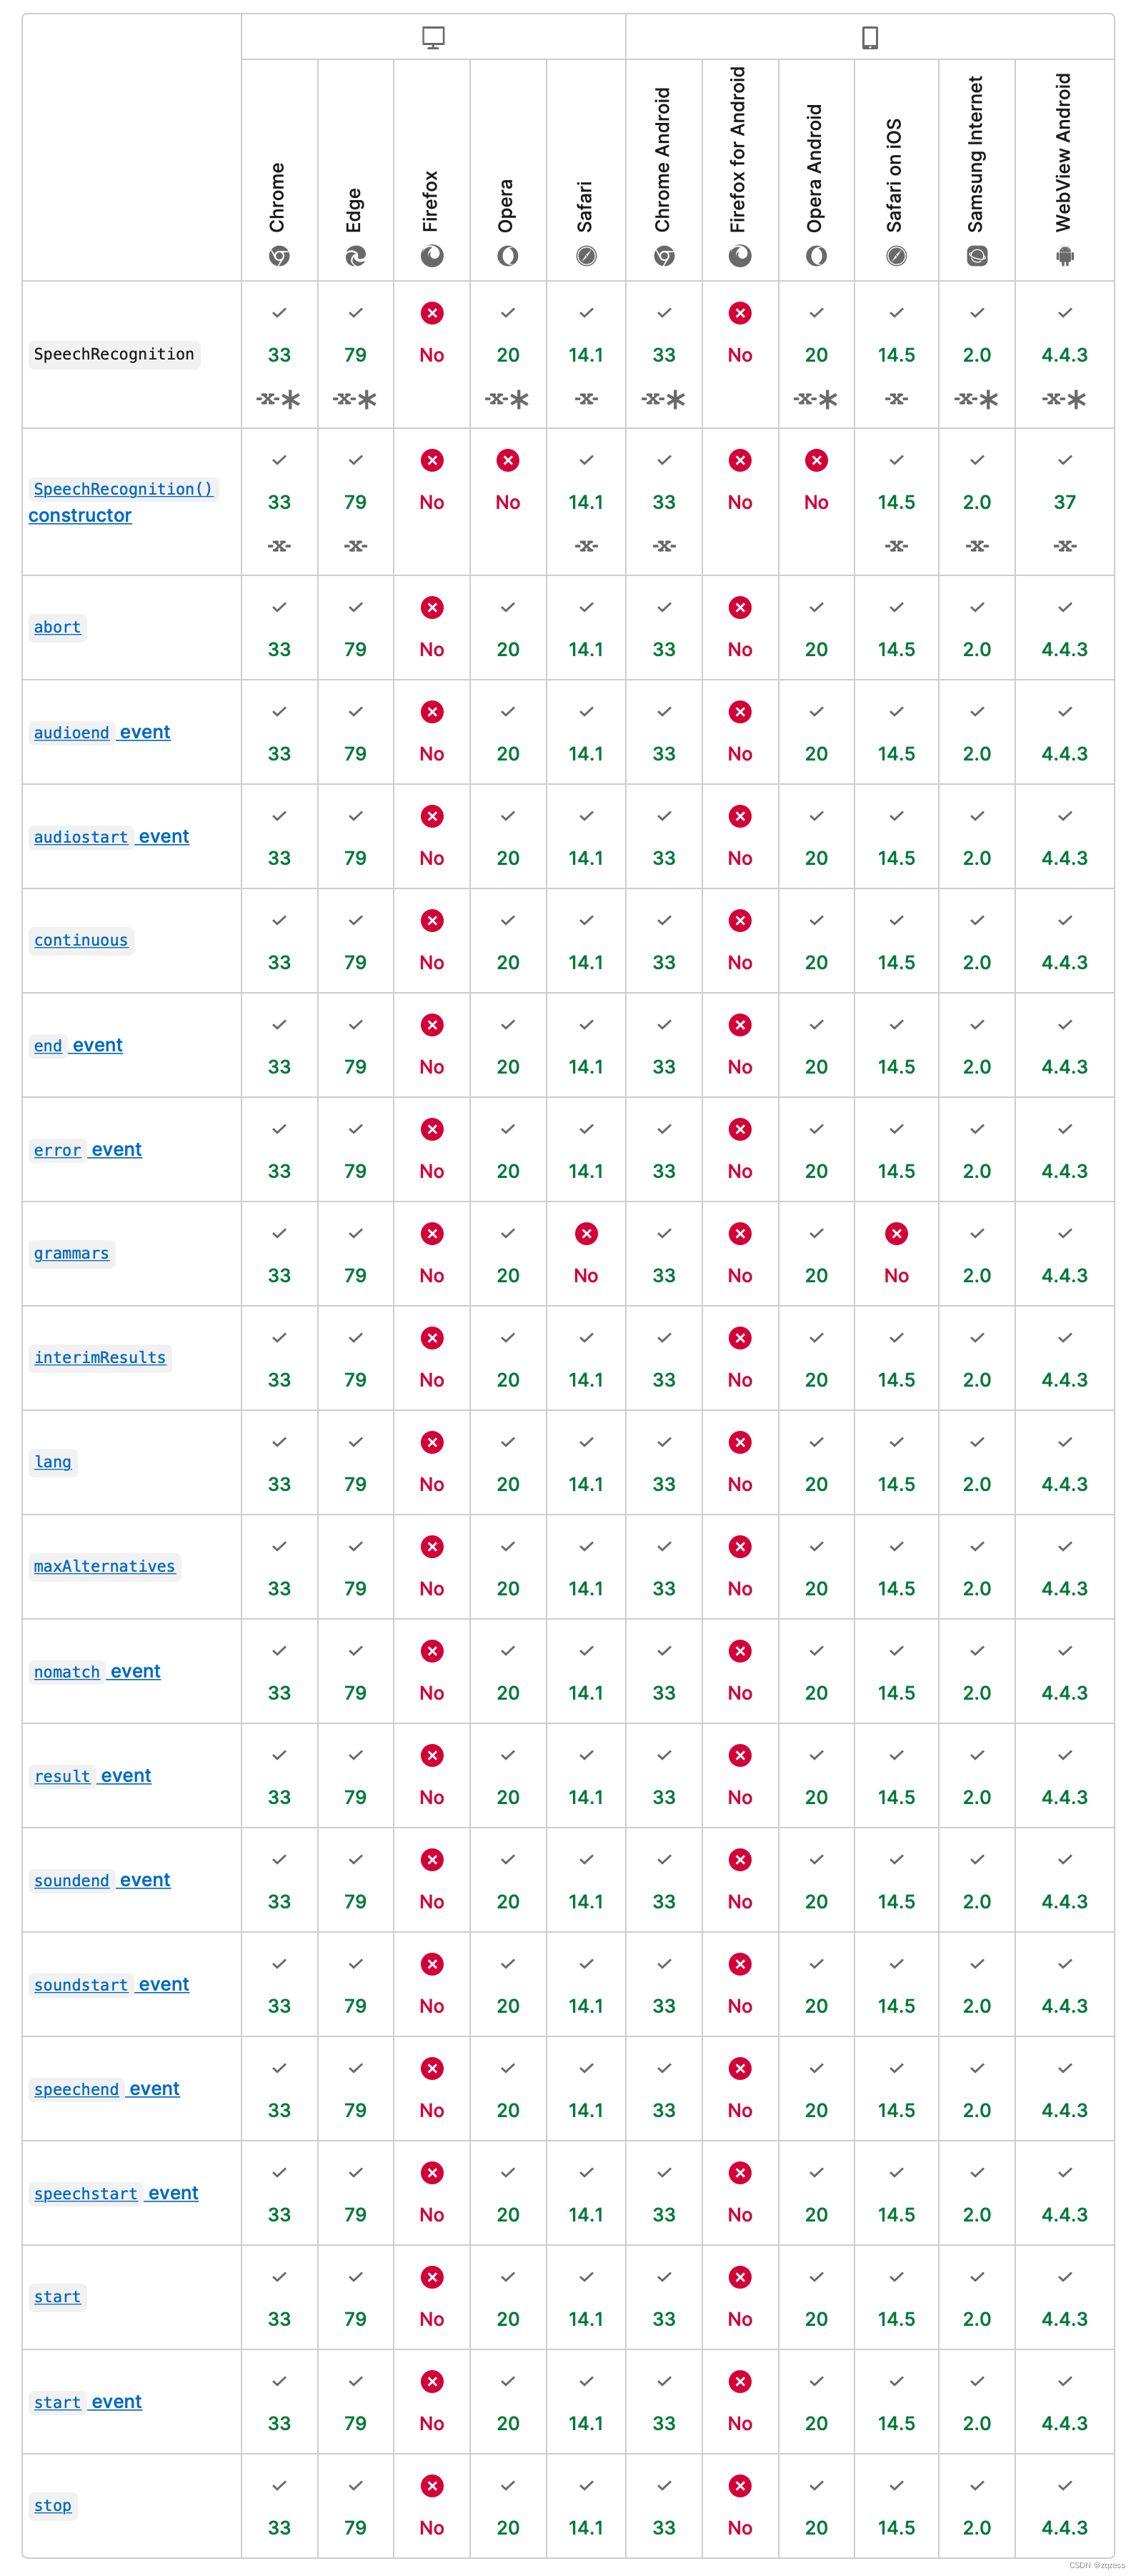Open the grammars property link
The image size is (1136, 2576).
pyautogui.click(x=71, y=1253)
